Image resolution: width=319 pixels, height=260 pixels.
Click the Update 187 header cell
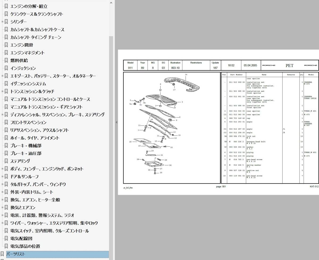(x=215, y=65)
